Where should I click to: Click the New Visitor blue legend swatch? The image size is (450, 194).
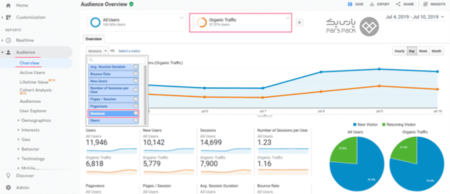coord(355,125)
